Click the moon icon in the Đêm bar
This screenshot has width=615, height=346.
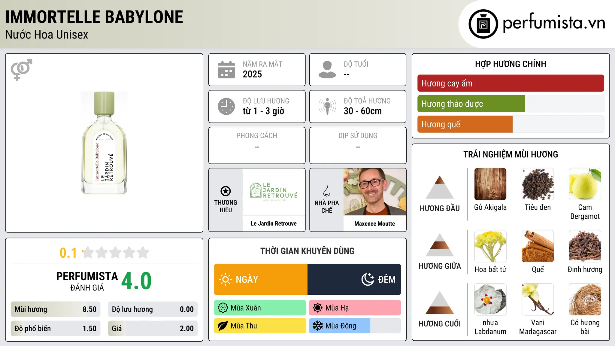(368, 279)
